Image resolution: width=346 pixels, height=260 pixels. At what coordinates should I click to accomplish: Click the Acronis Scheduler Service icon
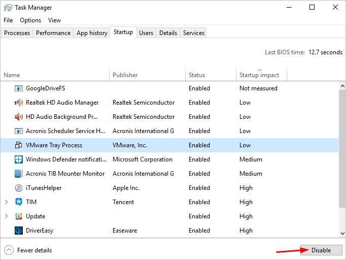tap(19, 131)
